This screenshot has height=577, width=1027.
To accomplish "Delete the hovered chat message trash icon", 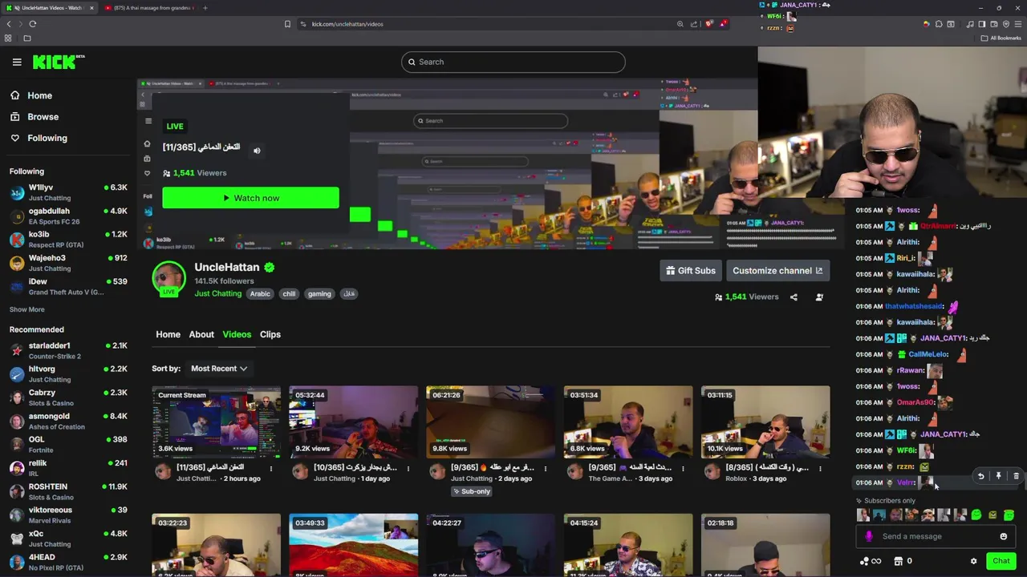I will click(1016, 476).
